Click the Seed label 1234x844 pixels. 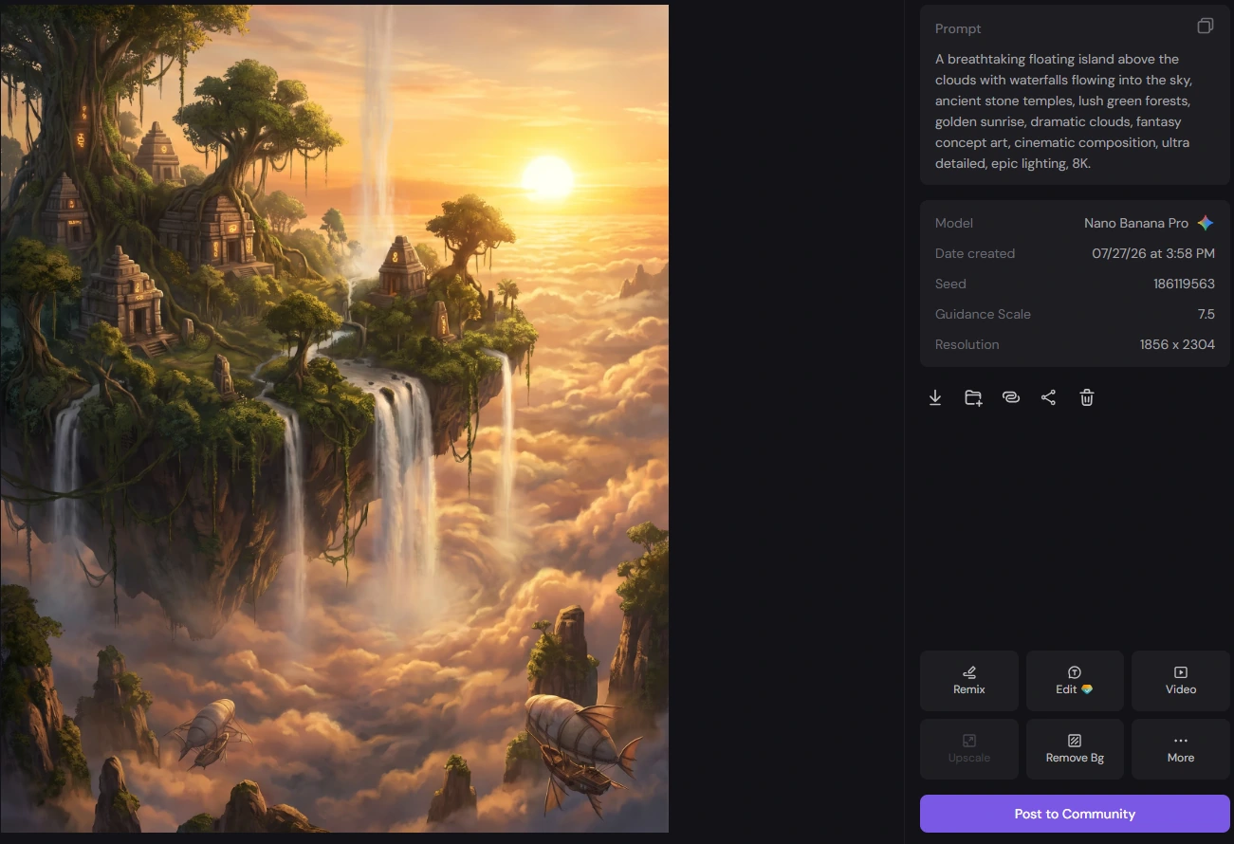point(950,284)
